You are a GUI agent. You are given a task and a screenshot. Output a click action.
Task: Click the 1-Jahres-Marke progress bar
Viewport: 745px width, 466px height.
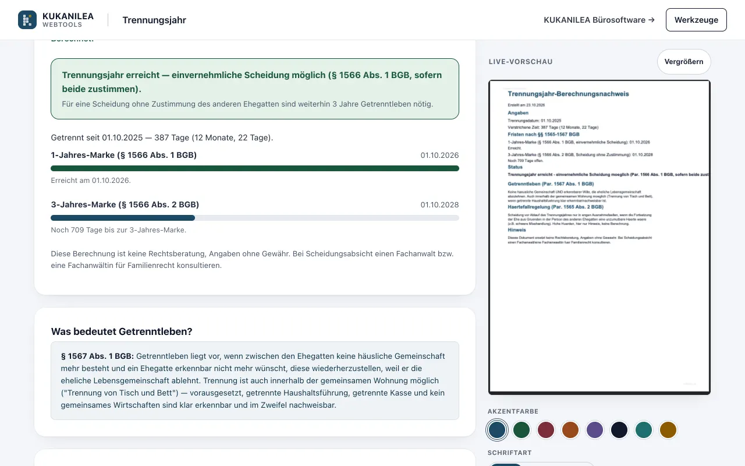tap(255, 168)
